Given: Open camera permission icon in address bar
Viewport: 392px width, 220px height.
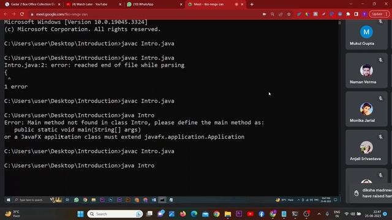Looking at the screenshot, I should point(264,14).
